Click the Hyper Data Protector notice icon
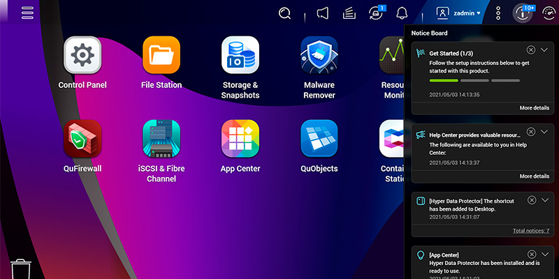Screen dimensions: 559x279 (421, 201)
